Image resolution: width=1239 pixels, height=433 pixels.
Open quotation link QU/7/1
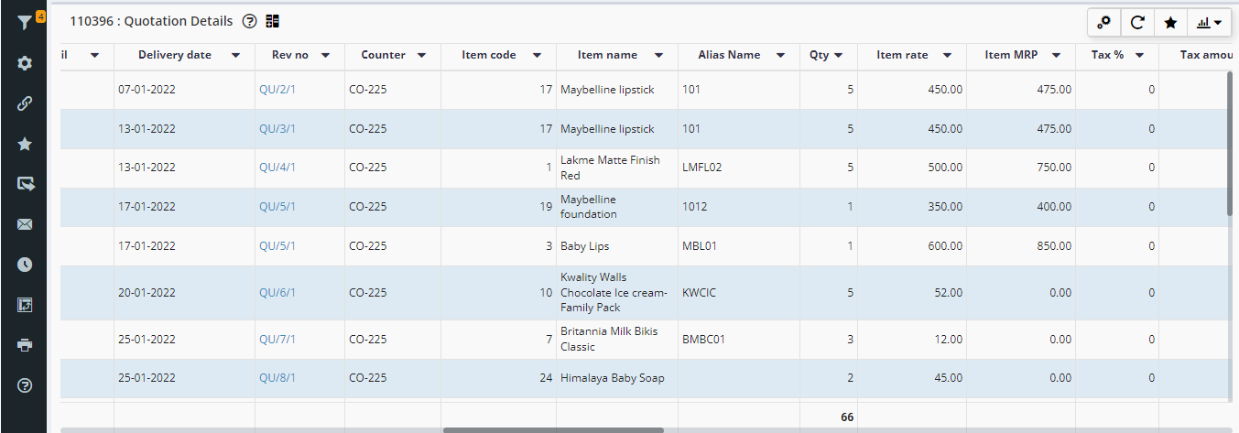(x=277, y=340)
